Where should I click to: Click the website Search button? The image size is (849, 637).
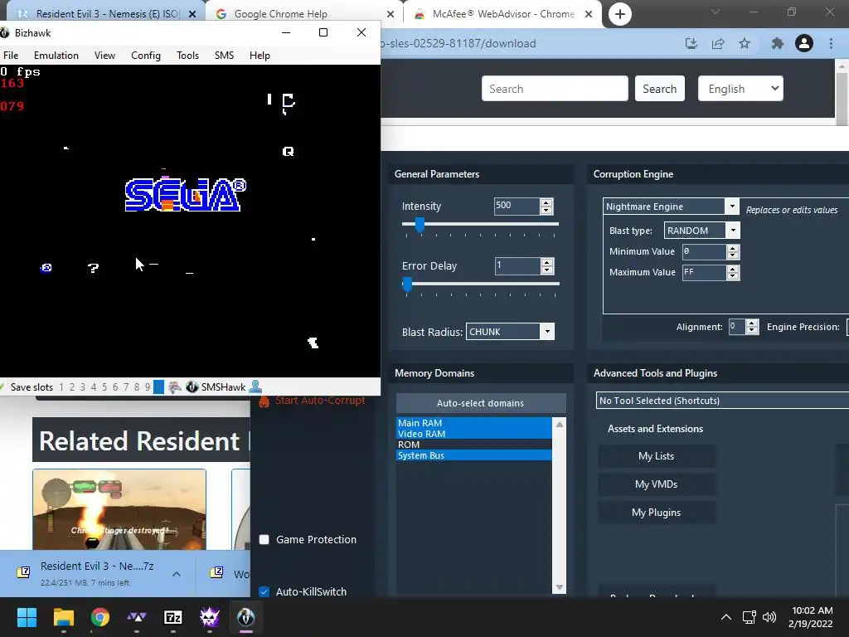pyautogui.click(x=659, y=89)
